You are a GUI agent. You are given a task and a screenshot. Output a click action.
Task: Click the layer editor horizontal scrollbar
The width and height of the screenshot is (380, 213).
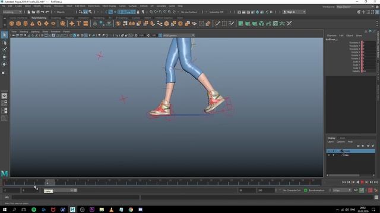point(344,175)
